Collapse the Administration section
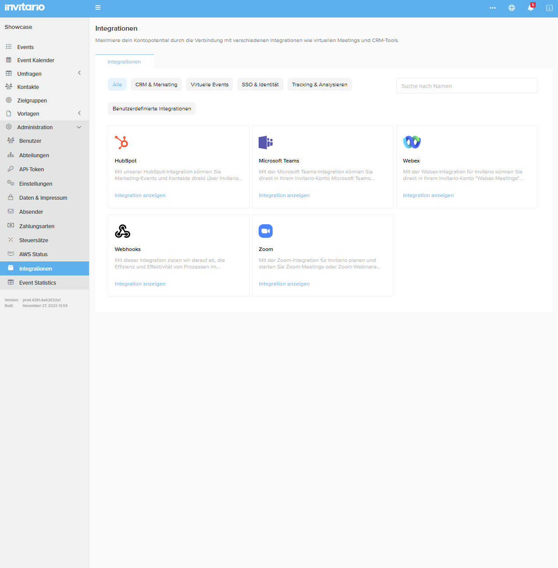The image size is (558, 568). tap(79, 127)
